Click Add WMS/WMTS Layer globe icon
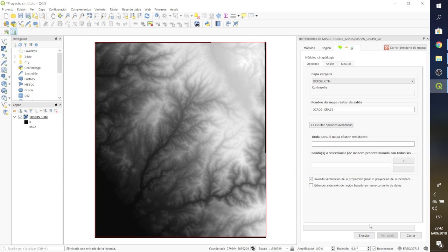 (x=4, y=84)
